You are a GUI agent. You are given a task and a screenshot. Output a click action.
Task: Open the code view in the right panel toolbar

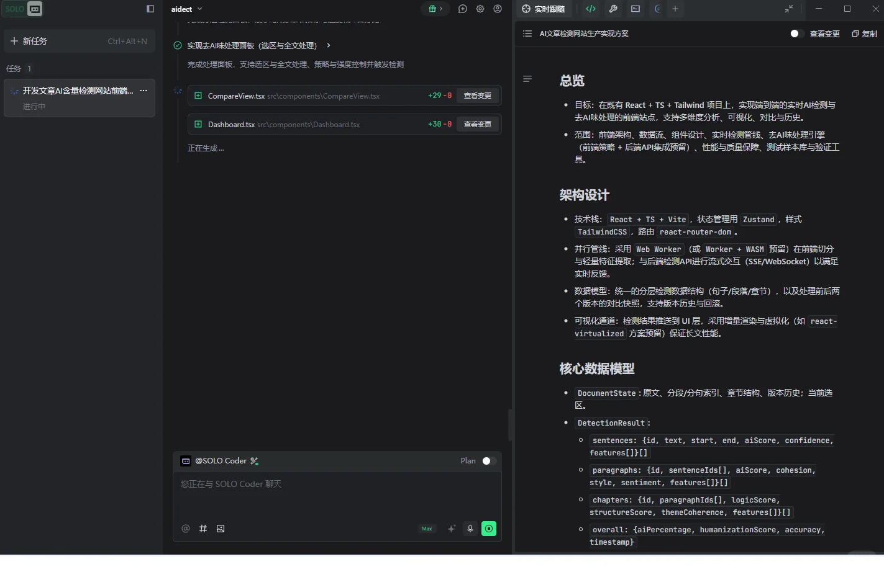click(590, 9)
